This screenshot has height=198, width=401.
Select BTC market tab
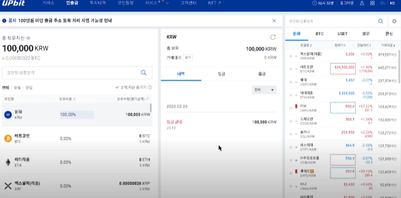coord(320,34)
